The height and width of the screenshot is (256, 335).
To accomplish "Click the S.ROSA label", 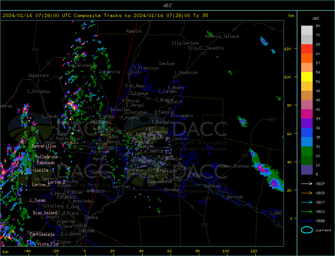I will tap(194, 176).
